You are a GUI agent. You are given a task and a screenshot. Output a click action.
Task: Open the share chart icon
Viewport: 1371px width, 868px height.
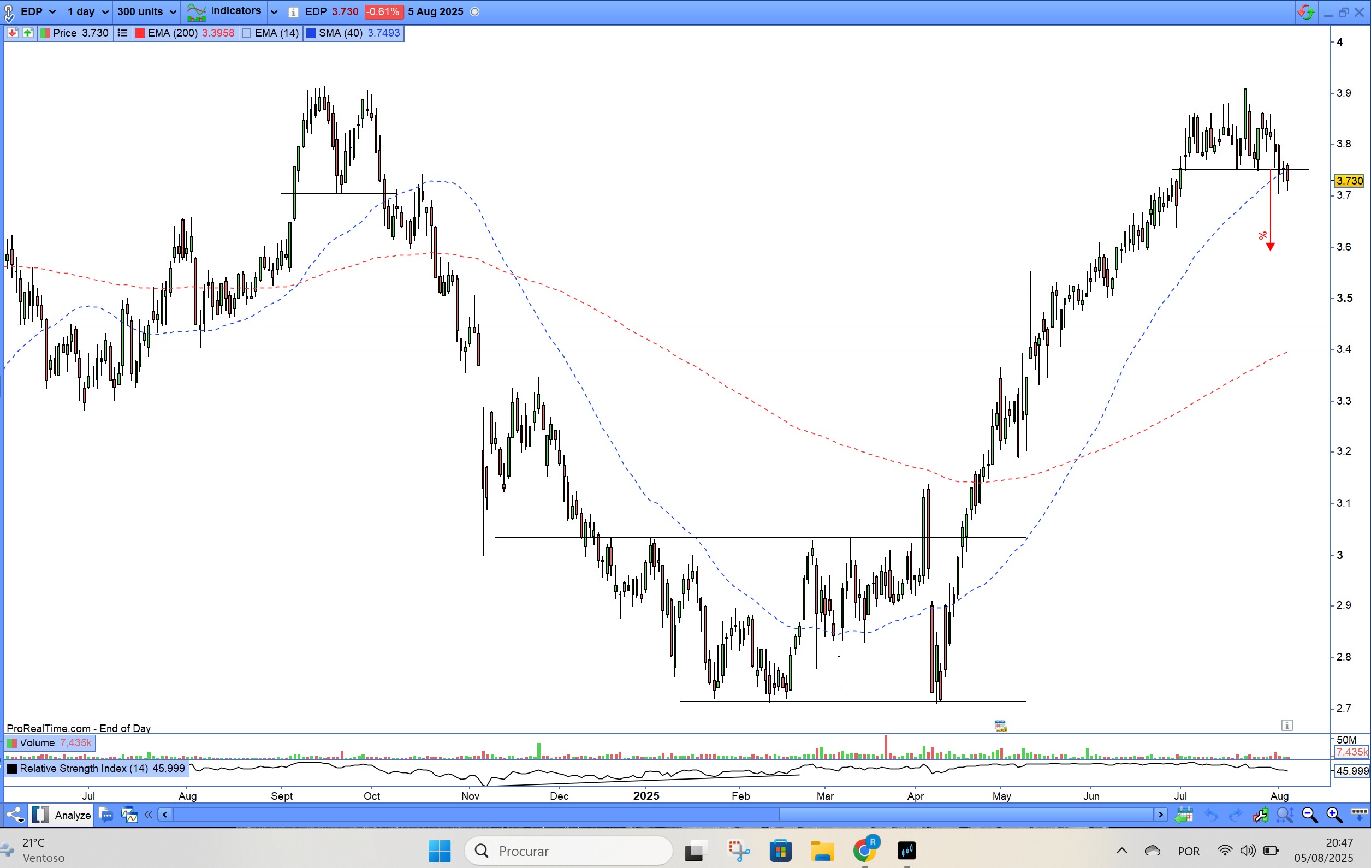point(15,815)
